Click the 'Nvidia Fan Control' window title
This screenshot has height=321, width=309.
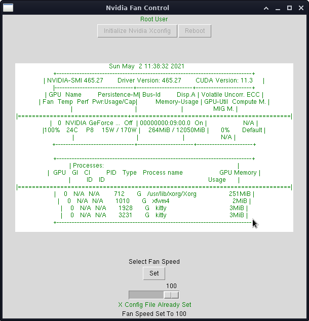[x=137, y=8]
